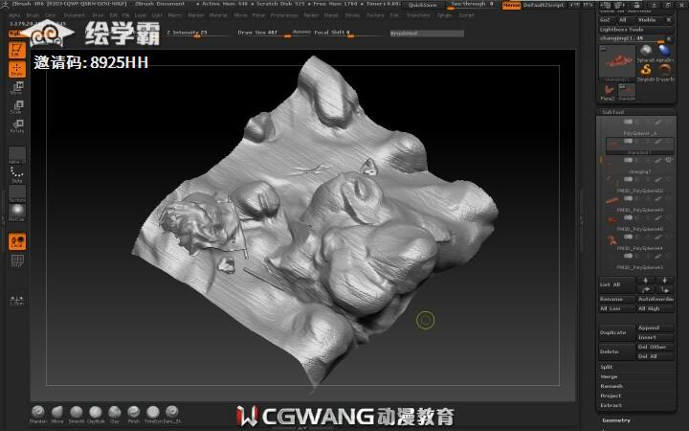Viewport: 689px width, 431px height.
Task: Select the Sphere3D tool icon
Action: (x=646, y=53)
